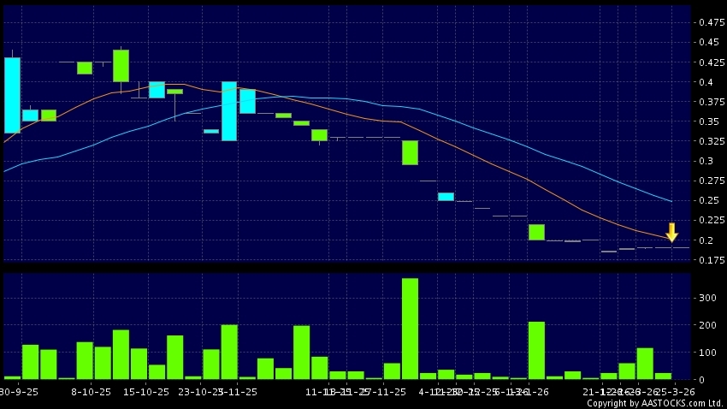The image size is (727, 409).
Task: Click the 200 volume axis label
Action: tap(707, 325)
